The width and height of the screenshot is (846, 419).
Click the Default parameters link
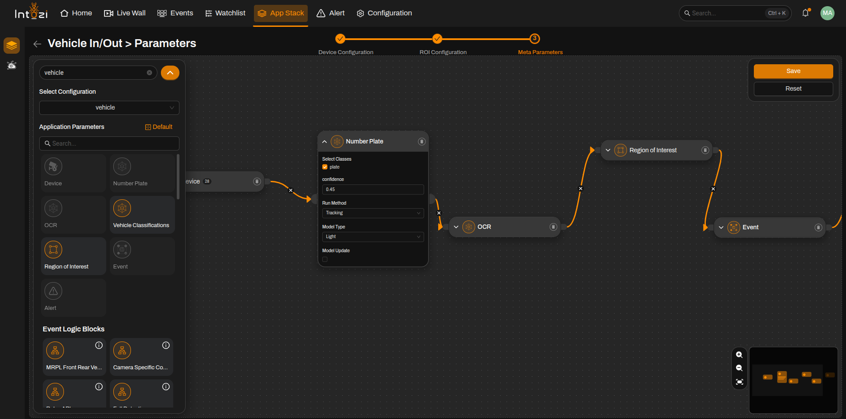159,127
